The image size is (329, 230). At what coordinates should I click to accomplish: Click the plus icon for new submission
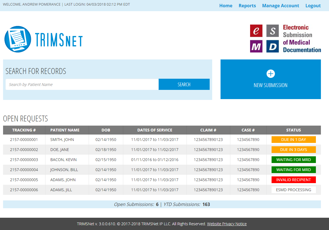tap(270, 74)
